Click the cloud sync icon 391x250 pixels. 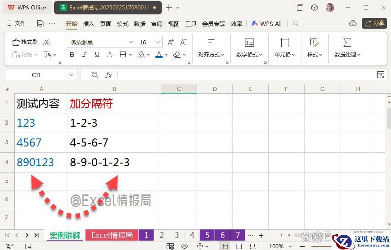click(x=353, y=23)
